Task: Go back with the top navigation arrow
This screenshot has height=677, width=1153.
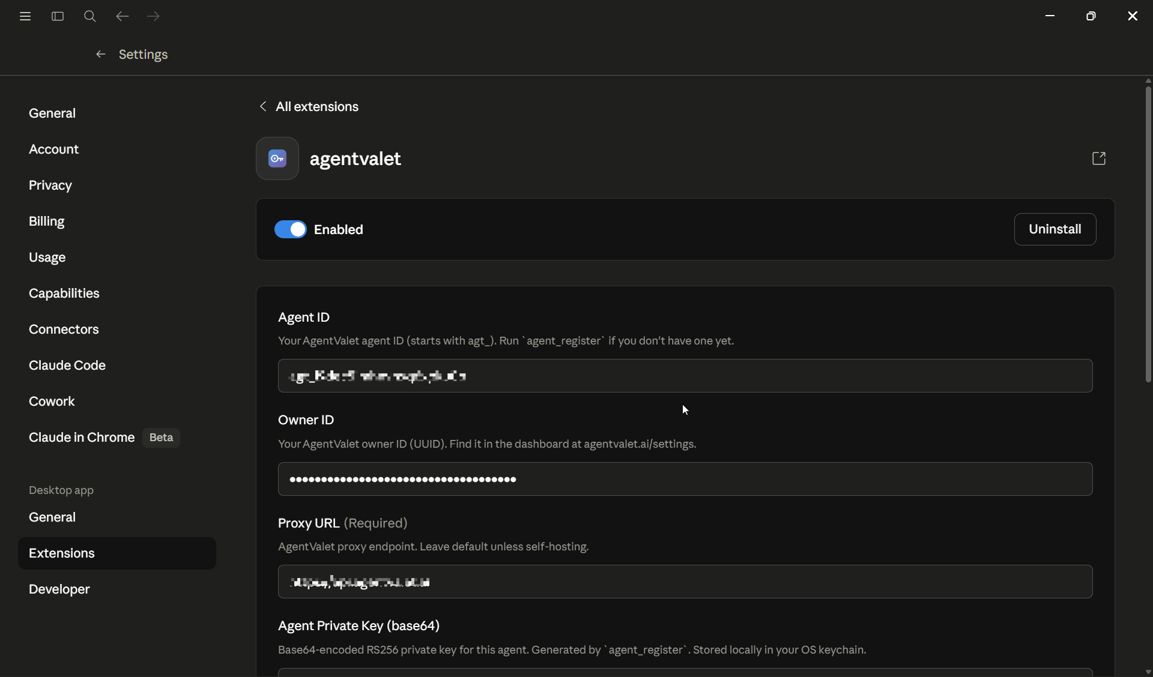Action: (122, 16)
